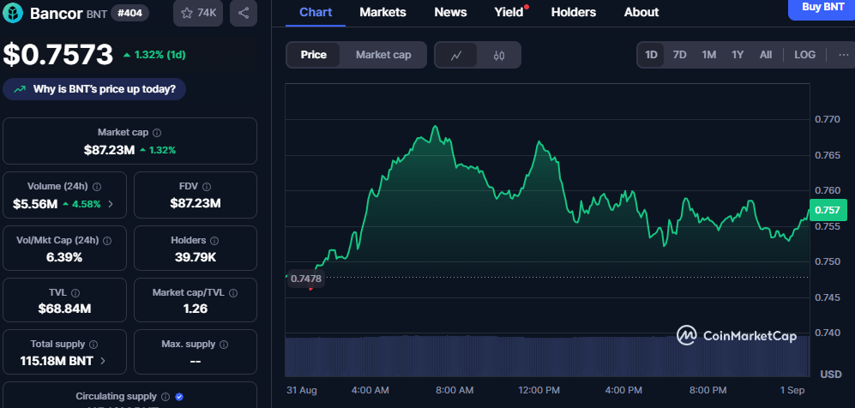Switch to candlestick chart view icon

tap(499, 55)
